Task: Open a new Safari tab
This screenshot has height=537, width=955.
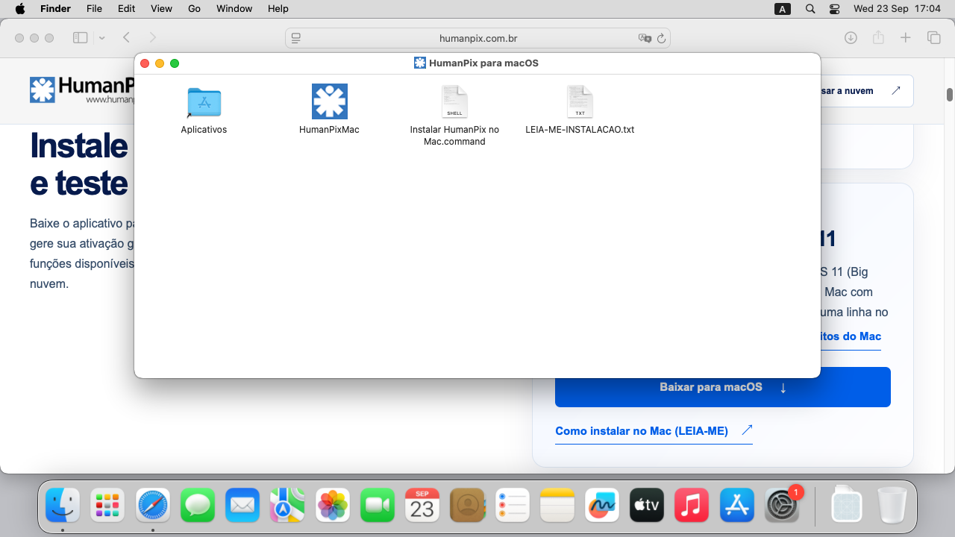Action: point(906,37)
